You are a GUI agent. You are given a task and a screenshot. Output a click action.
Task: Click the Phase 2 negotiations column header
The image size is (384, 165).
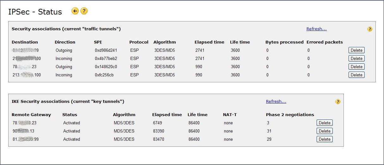pos(290,115)
